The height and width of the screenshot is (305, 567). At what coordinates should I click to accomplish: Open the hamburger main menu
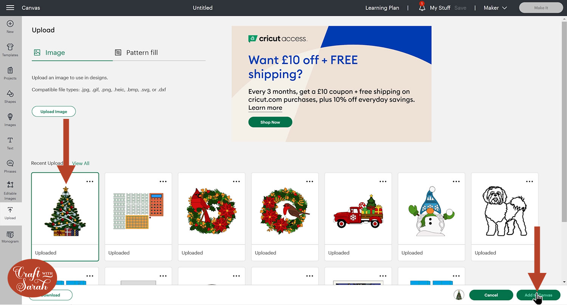coord(10,8)
